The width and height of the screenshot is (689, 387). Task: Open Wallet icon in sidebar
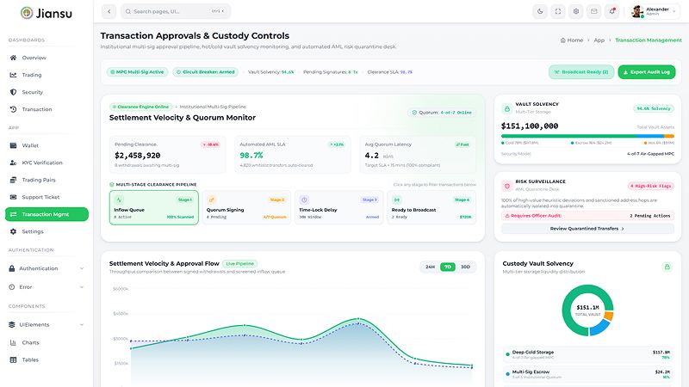(x=13, y=145)
